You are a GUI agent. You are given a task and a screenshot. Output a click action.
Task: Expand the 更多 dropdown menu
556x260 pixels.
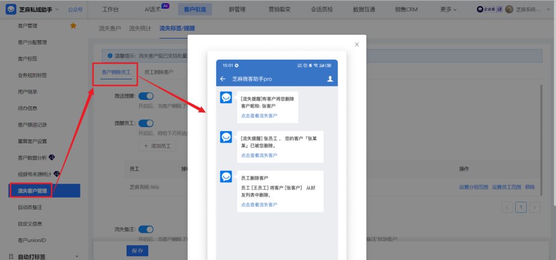(x=448, y=10)
